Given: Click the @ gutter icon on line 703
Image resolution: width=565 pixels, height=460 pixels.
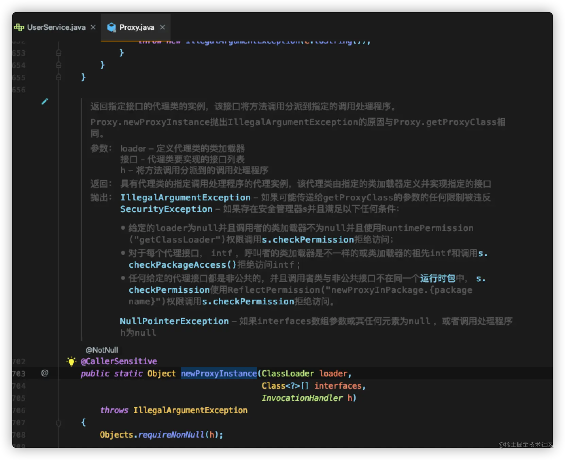Looking at the screenshot, I should tap(45, 373).
